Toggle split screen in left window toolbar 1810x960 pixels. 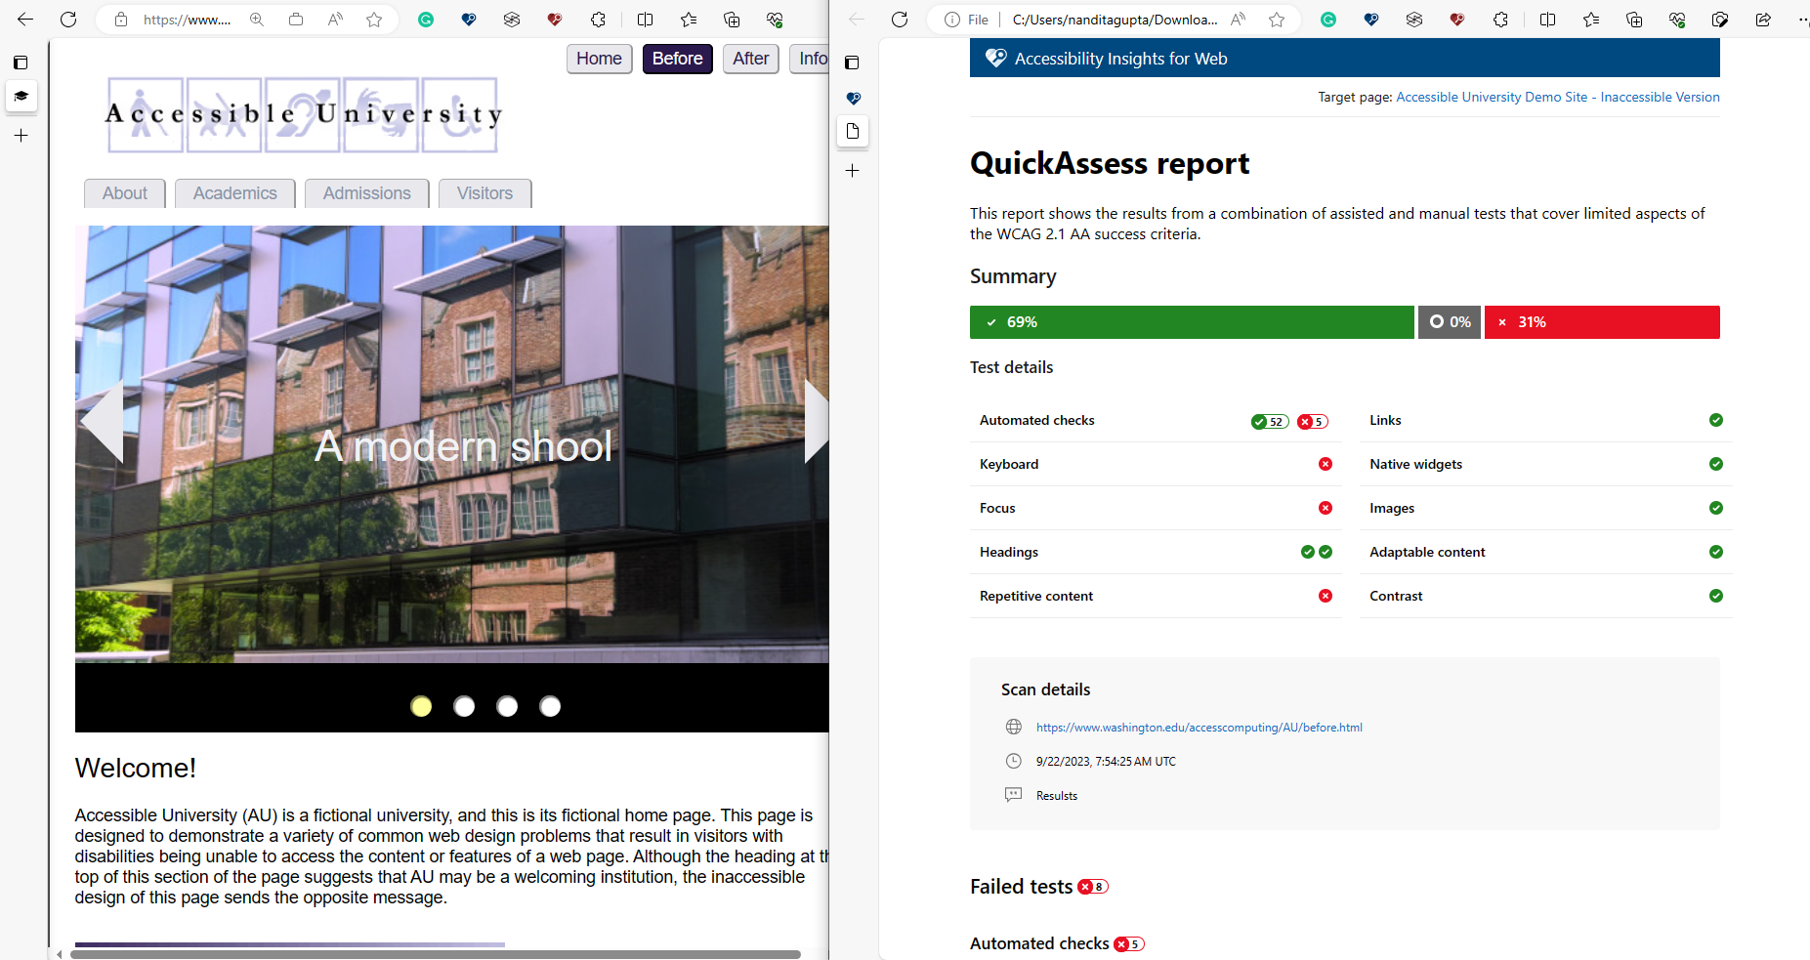tap(645, 20)
